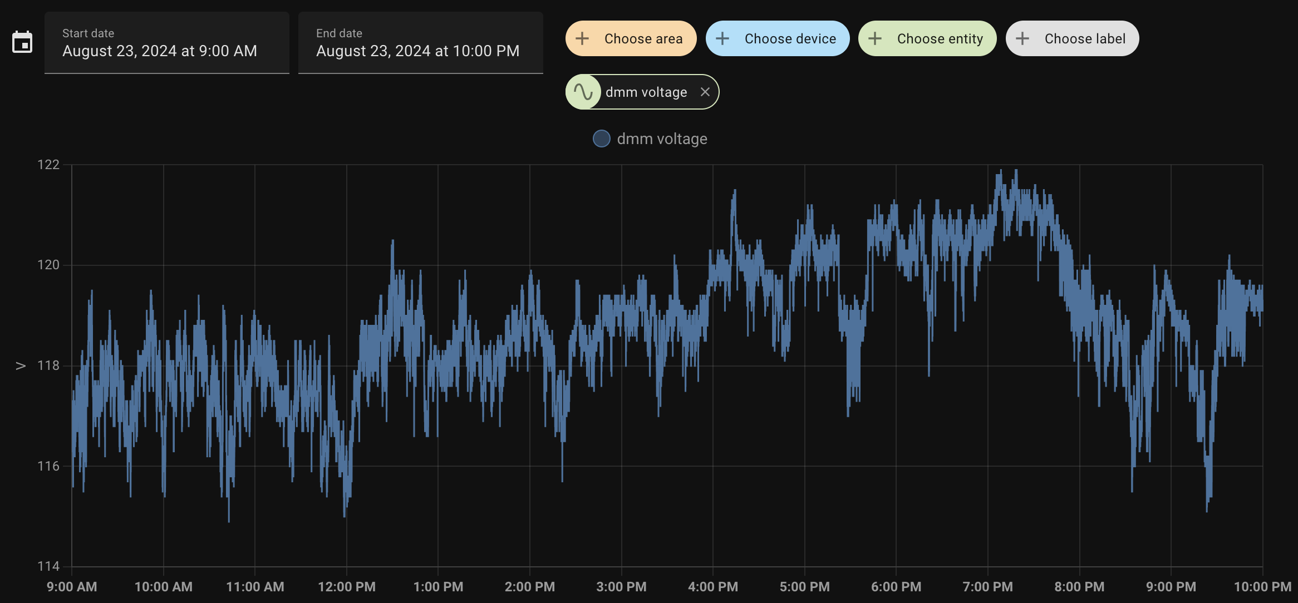Toggle series via dmm voltage legend text
The width and height of the screenshot is (1298, 603).
(662, 139)
